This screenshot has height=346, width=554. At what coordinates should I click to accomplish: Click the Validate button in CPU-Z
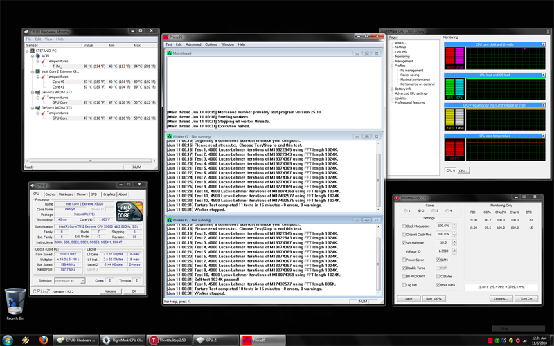point(111,291)
